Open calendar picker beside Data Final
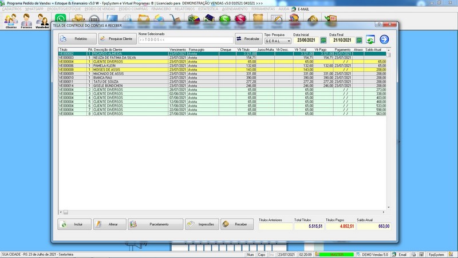Screen dimensions: 458x258 [x=360, y=40]
